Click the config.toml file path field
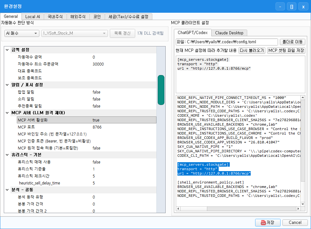Viewport: 311px width, 229px height. [x=227, y=42]
